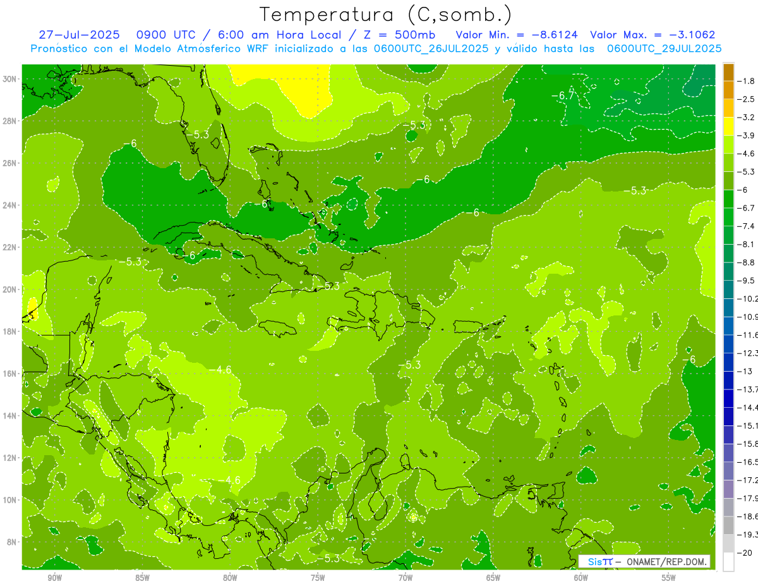The height and width of the screenshot is (586, 758).
Task: Pick the yellow swatch between -3.2 and -3.9
Action: click(x=728, y=126)
